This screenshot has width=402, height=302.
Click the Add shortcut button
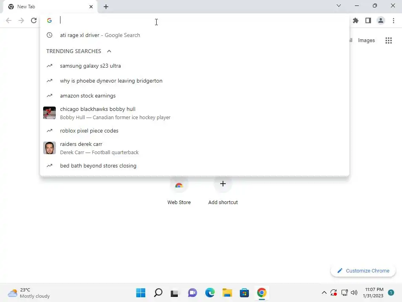223,191
